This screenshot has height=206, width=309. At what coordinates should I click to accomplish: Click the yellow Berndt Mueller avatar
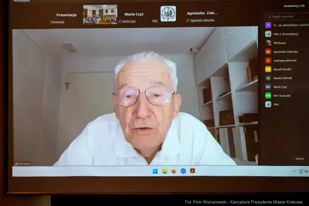click(268, 69)
